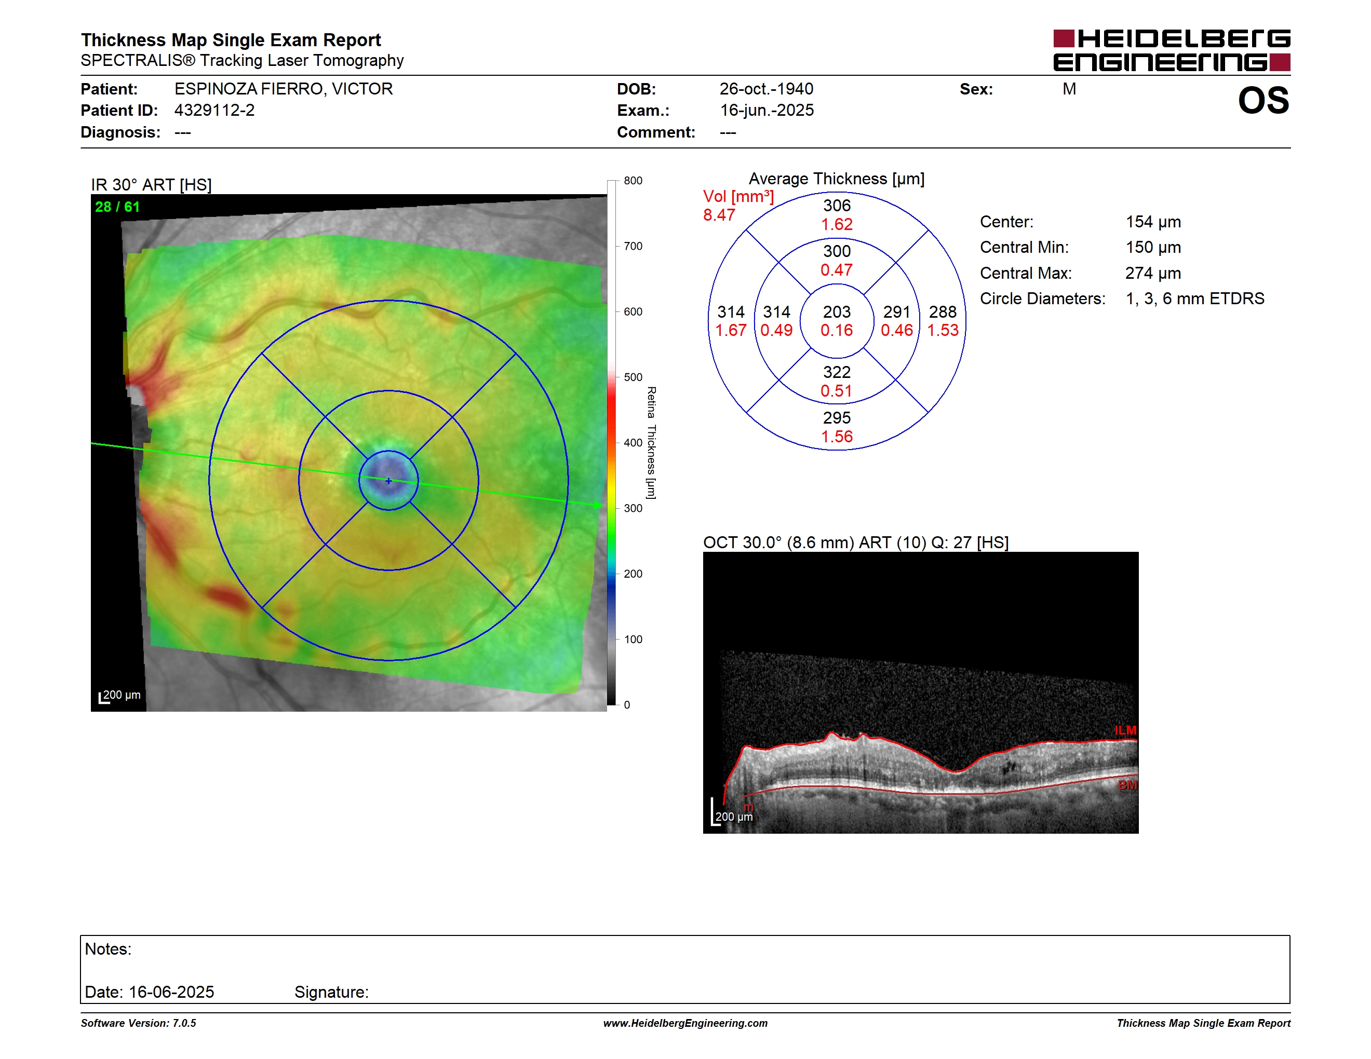
Task: Click the 500 label on the color scale
Action: [x=633, y=377]
